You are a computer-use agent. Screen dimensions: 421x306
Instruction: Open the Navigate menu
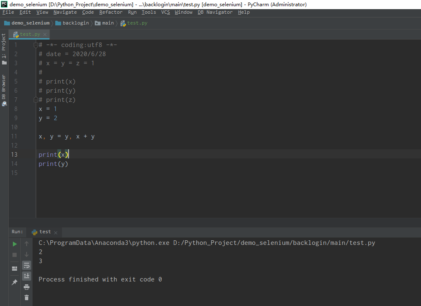tap(65, 12)
